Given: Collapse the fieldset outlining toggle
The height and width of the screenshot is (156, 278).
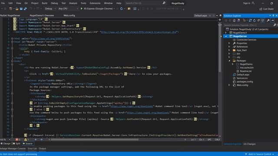Looking at the screenshot, I should coord(12,80).
